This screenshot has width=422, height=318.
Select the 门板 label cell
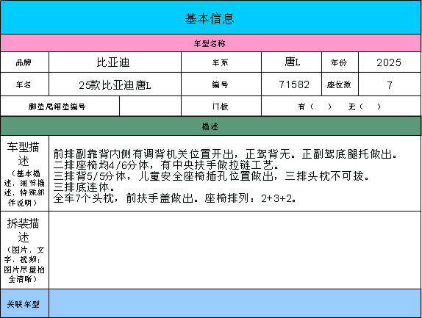click(x=221, y=106)
